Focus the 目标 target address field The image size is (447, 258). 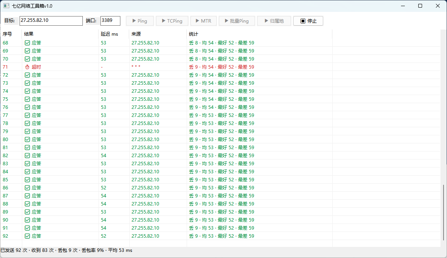(x=51, y=21)
